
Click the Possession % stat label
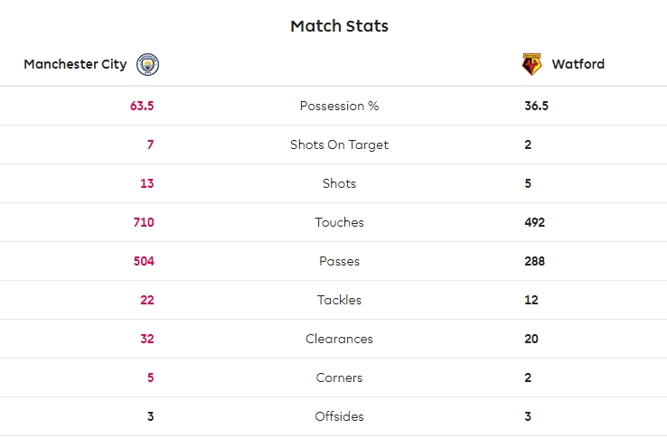pyautogui.click(x=339, y=106)
